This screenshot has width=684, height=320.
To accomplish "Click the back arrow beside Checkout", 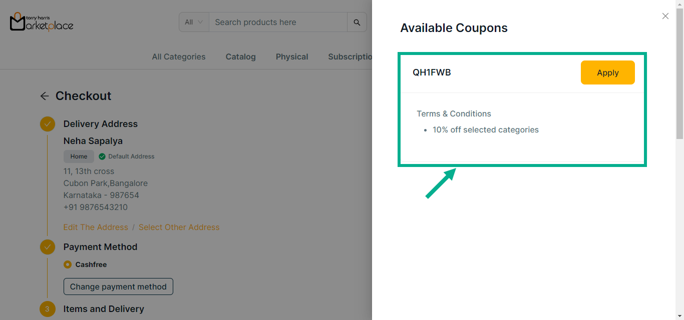I will (45, 96).
